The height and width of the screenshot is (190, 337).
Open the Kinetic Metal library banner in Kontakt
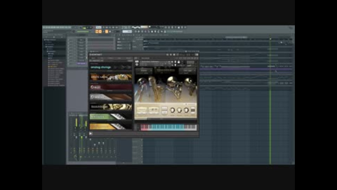(111, 77)
